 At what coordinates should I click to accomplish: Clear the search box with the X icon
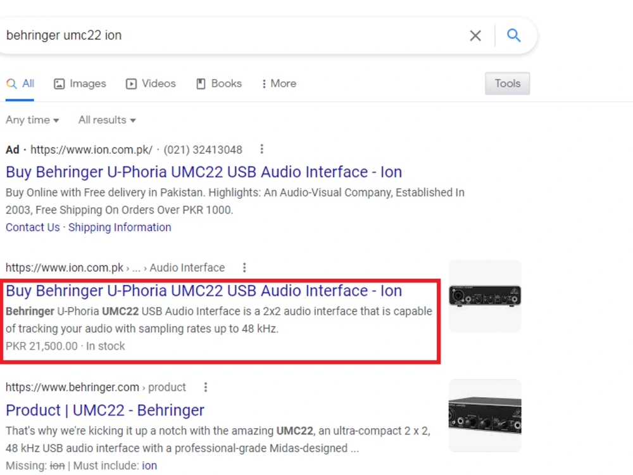475,35
